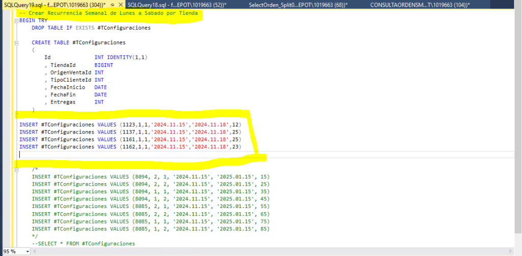
Task: Click the comment 'Crear Recurrencia Semanal' line
Action: (109, 13)
